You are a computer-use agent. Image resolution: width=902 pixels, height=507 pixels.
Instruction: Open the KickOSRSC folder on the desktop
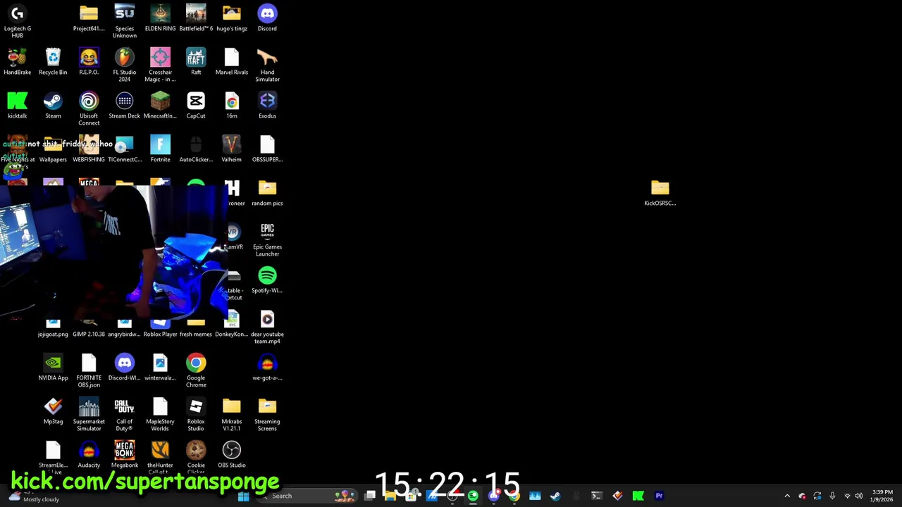pyautogui.click(x=660, y=193)
